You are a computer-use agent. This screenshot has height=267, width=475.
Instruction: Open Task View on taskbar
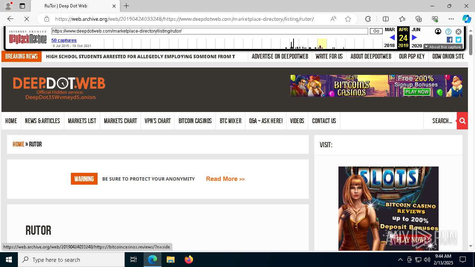coord(134,260)
